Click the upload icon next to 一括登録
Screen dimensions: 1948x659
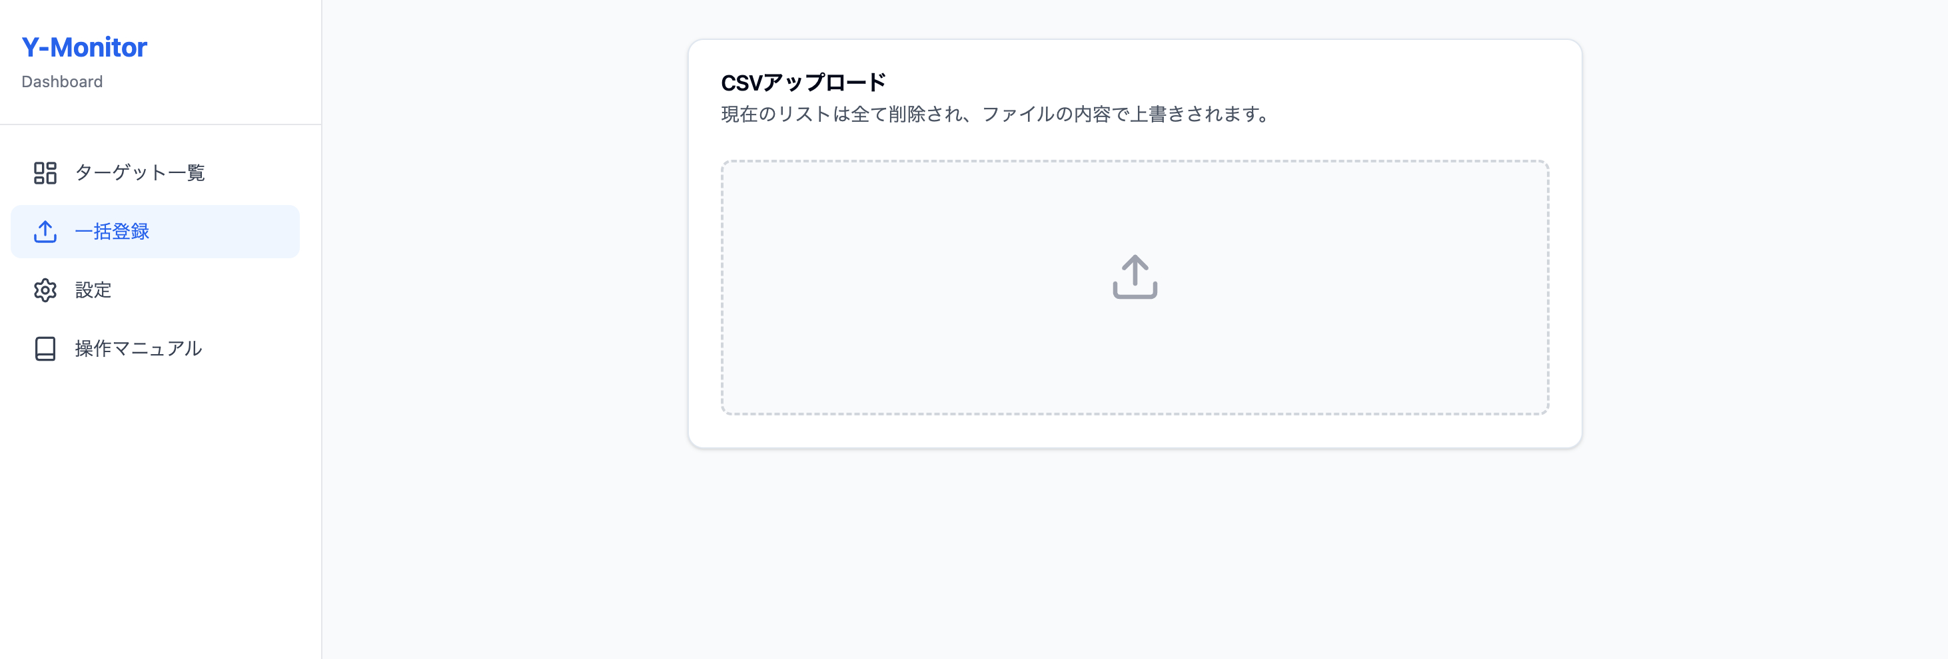tap(45, 232)
